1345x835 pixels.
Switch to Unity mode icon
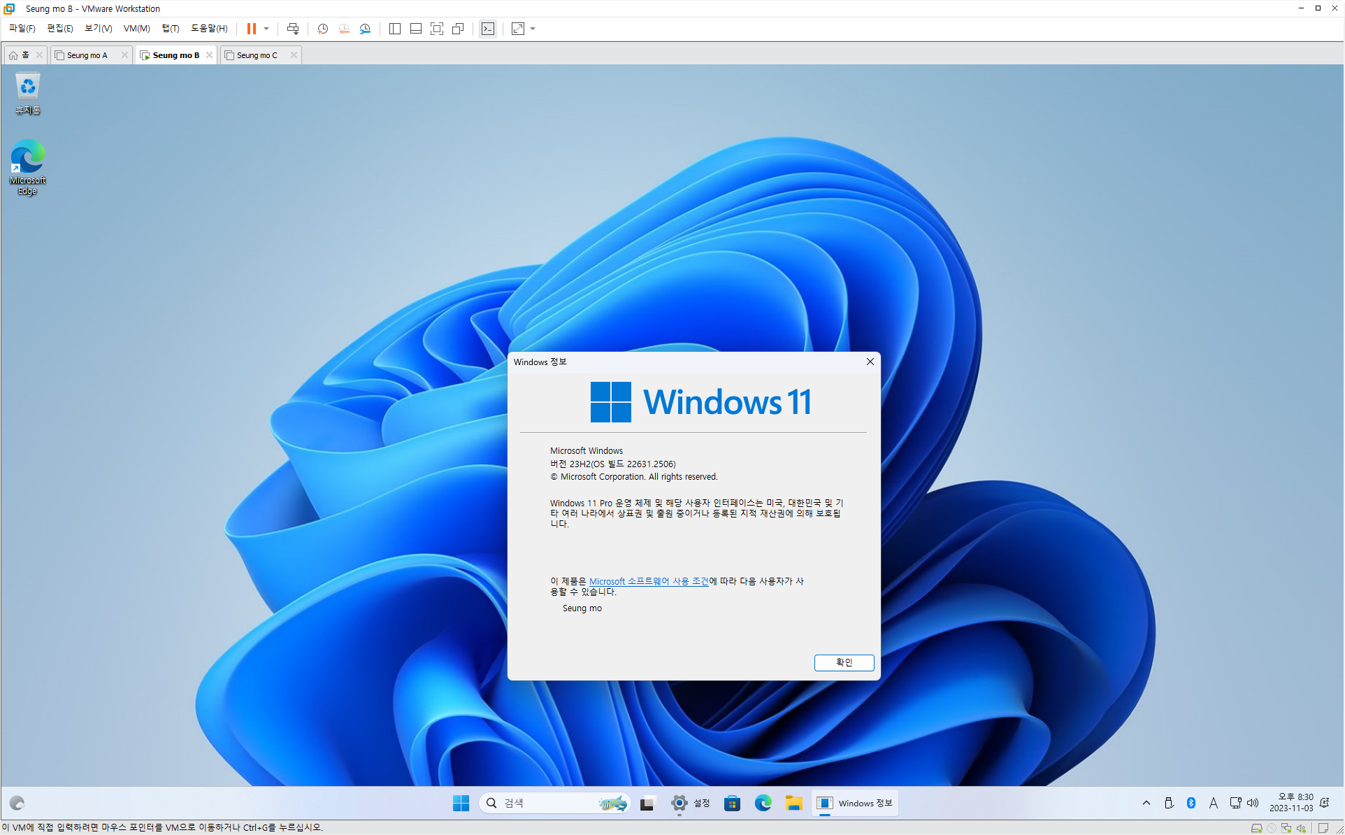click(458, 29)
